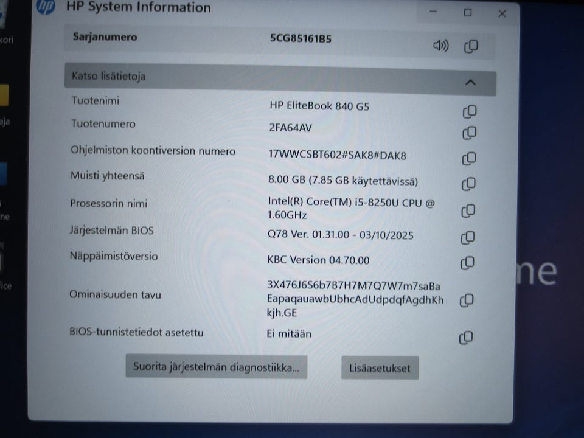The height and width of the screenshot is (438, 584).
Task: Select the memory value 8.00 GB
Action: (287, 180)
